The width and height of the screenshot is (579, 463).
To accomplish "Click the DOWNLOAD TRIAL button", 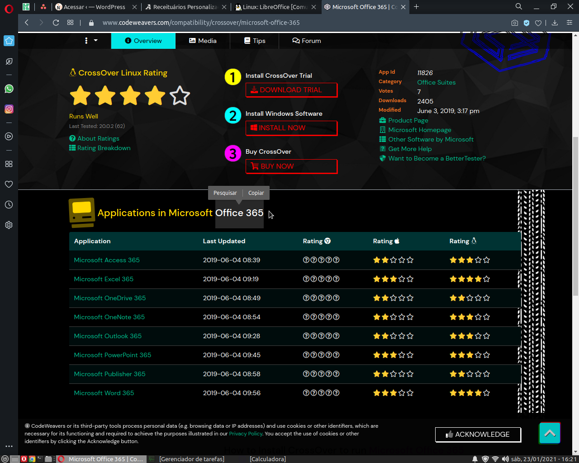I will (x=291, y=90).
